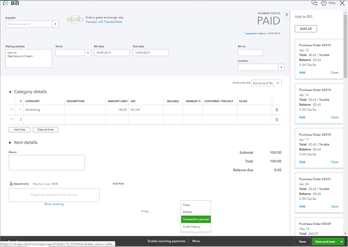Click the Mailing address text box
This screenshot has height=247, width=348.
click(x=29, y=58)
